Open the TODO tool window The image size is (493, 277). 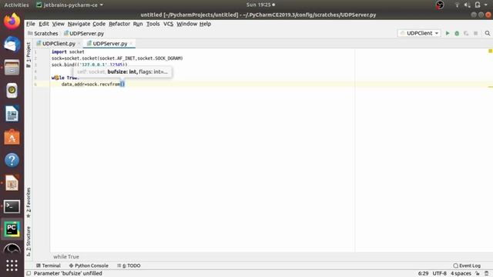coord(129,265)
